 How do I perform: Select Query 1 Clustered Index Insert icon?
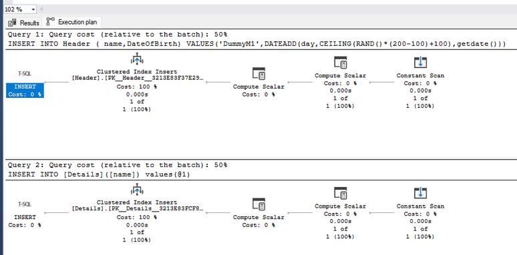[x=136, y=60]
